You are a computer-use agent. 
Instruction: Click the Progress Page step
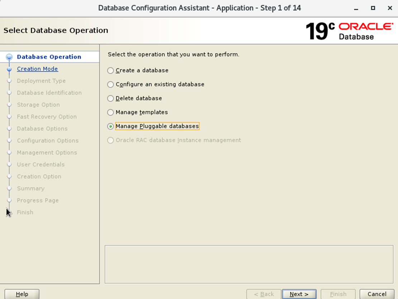click(38, 200)
